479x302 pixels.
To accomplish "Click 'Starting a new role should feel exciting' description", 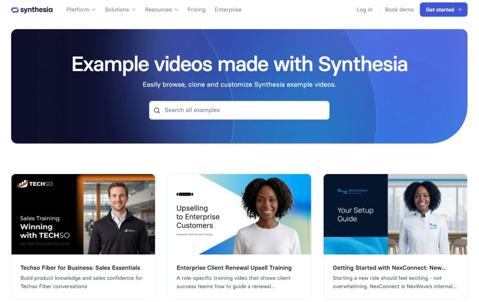I will (394, 282).
